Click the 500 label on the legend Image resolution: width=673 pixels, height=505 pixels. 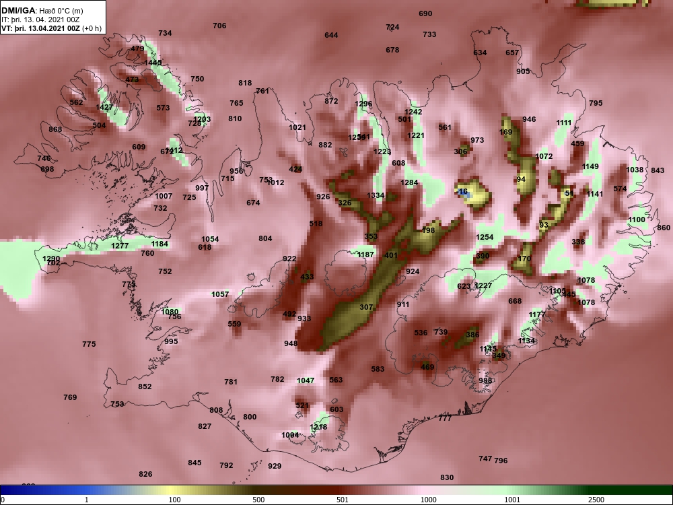(x=258, y=500)
